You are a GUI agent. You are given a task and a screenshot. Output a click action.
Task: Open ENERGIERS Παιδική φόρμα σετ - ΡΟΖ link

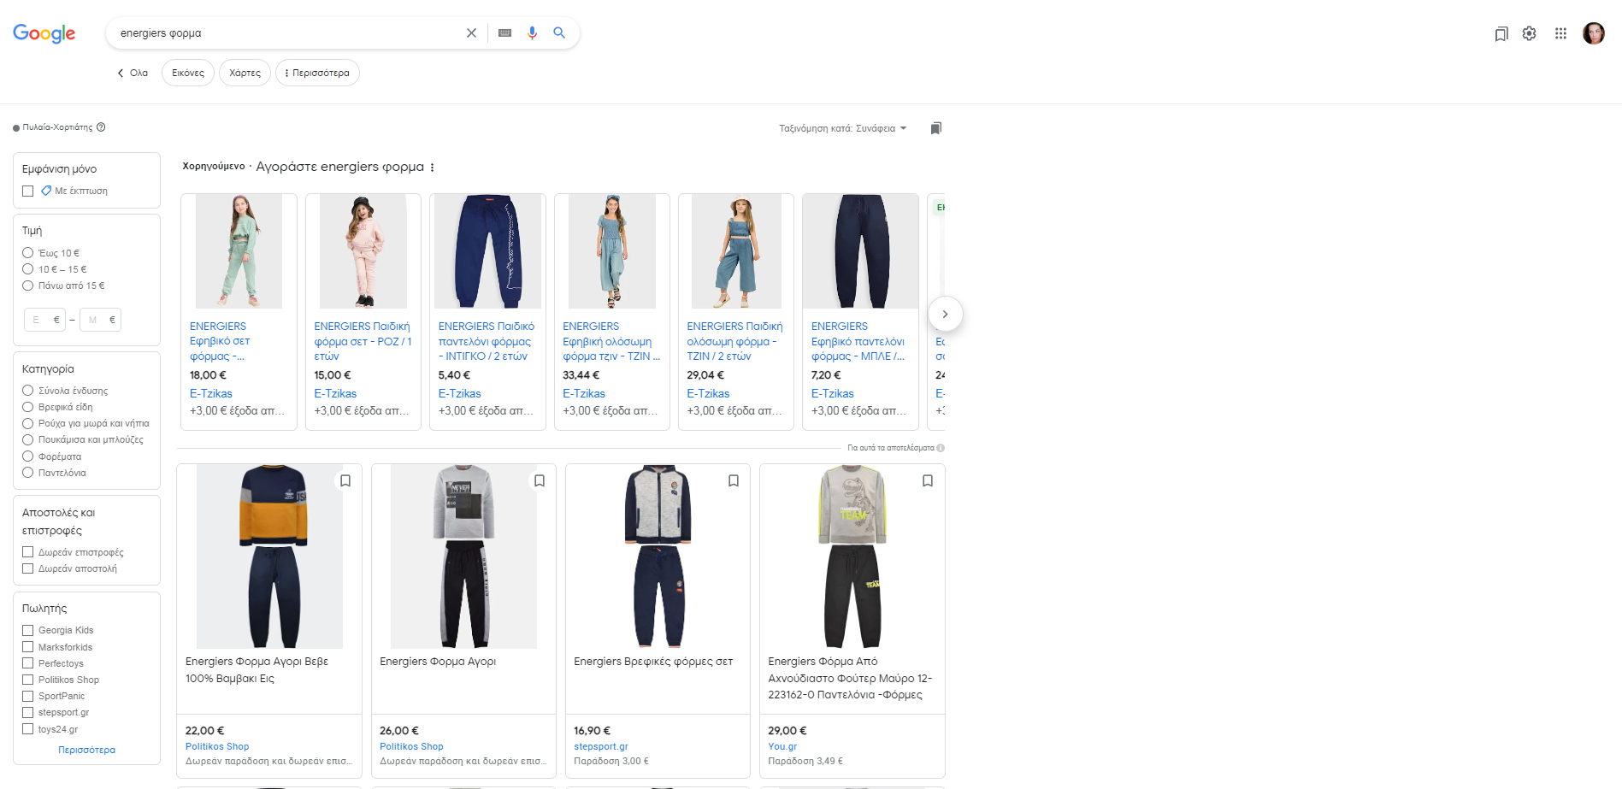pyautogui.click(x=363, y=341)
